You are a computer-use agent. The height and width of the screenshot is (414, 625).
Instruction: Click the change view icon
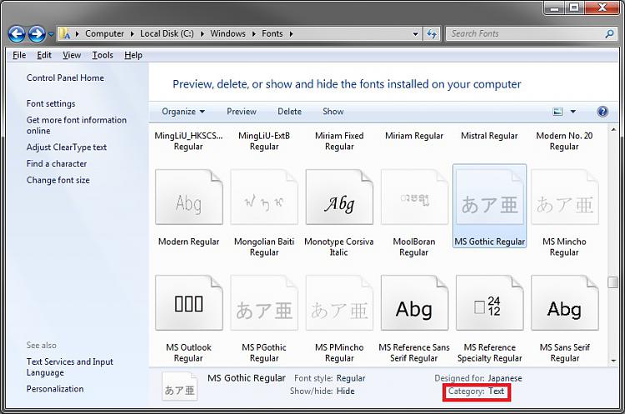pyautogui.click(x=558, y=112)
